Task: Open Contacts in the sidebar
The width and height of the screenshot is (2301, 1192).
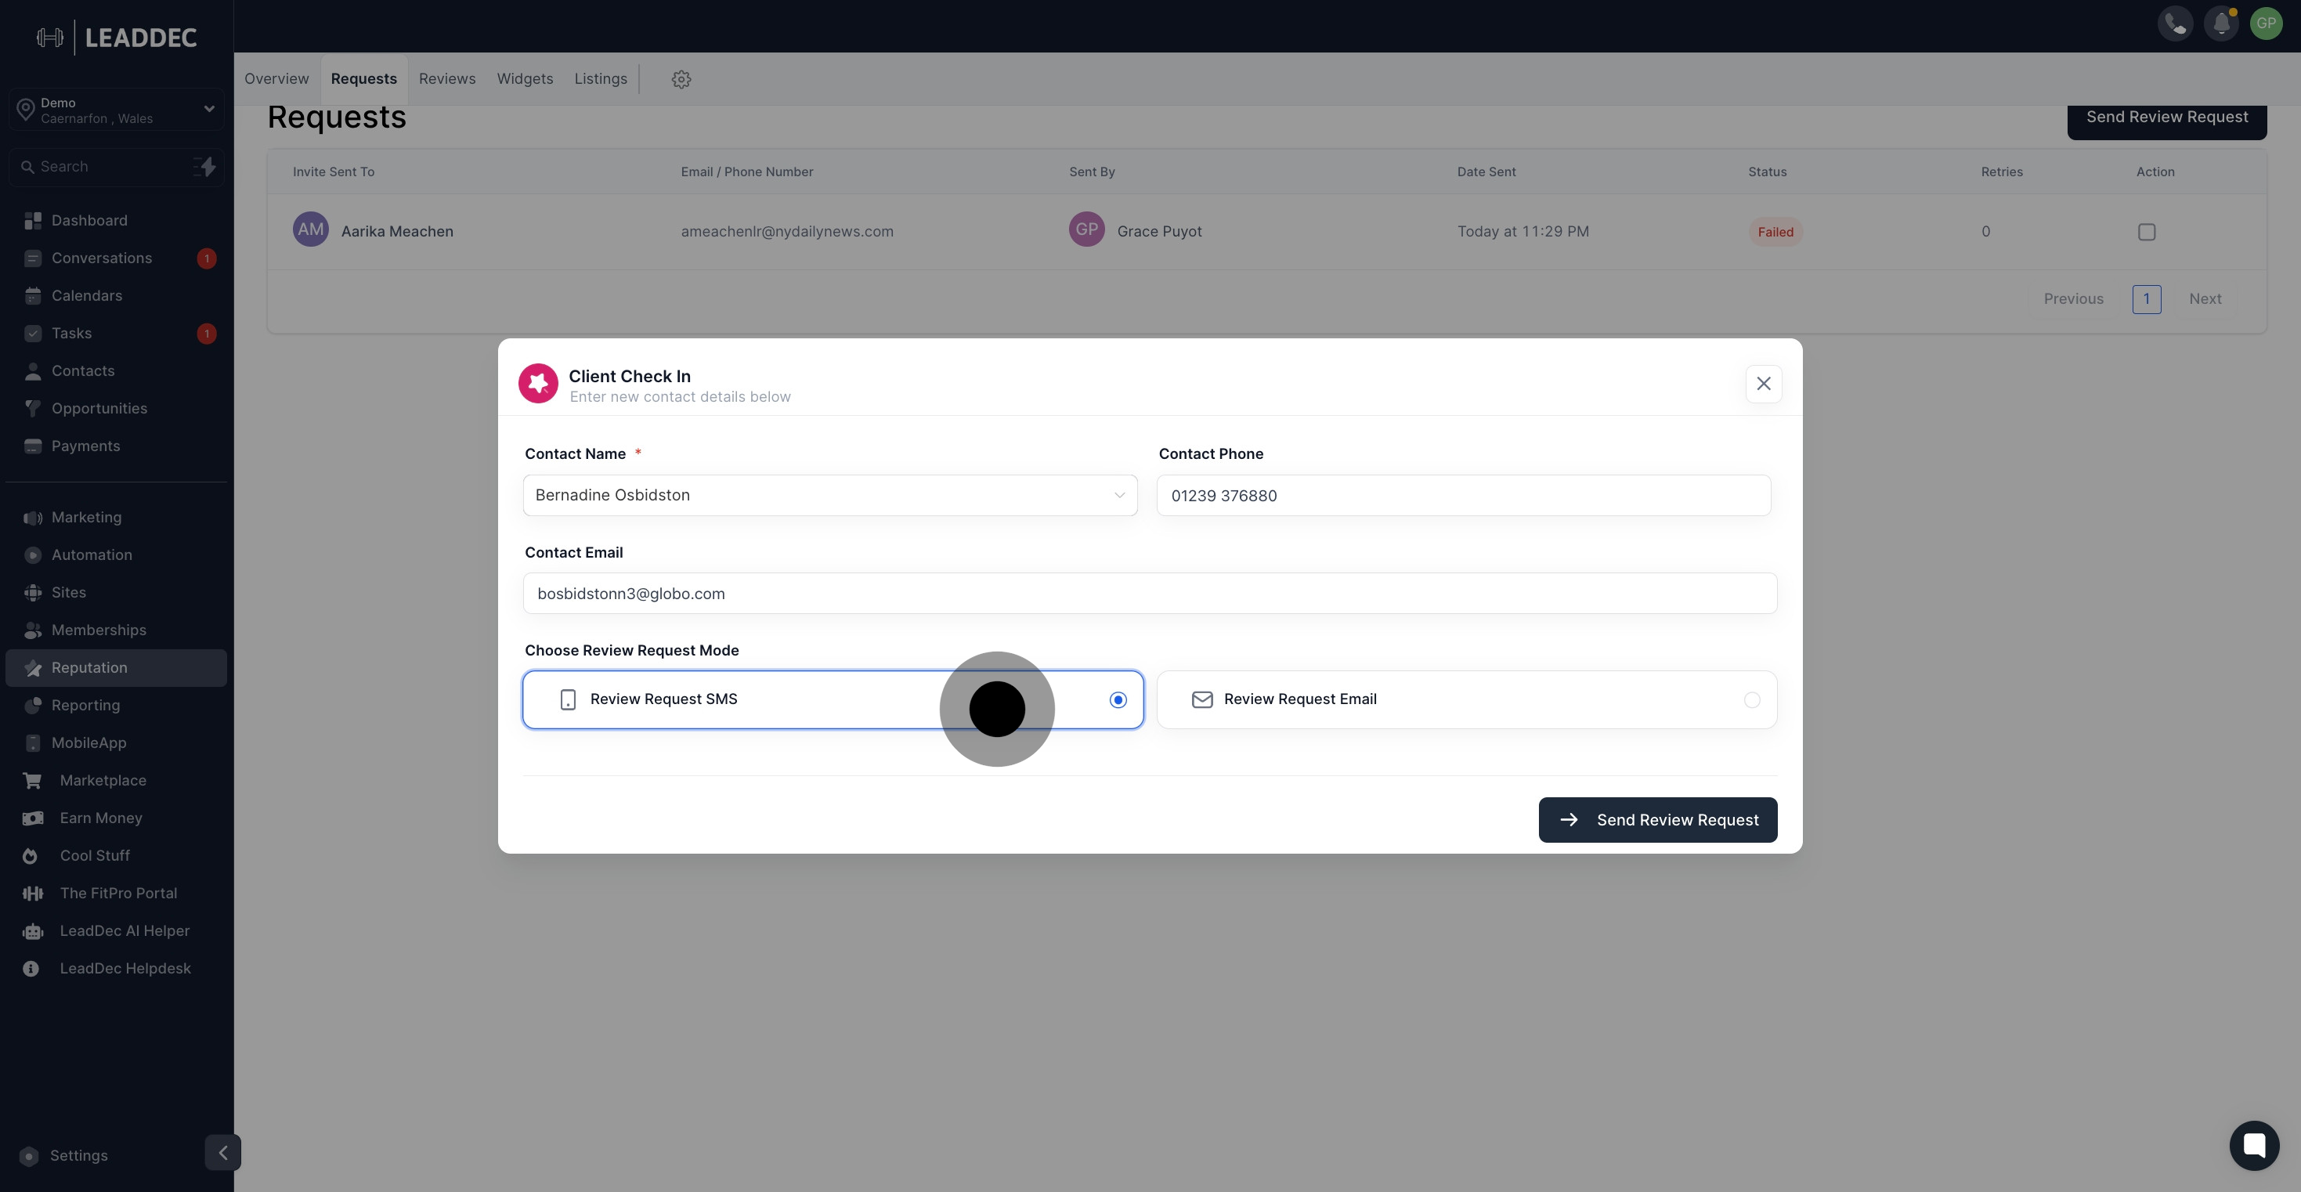Action: point(116,370)
